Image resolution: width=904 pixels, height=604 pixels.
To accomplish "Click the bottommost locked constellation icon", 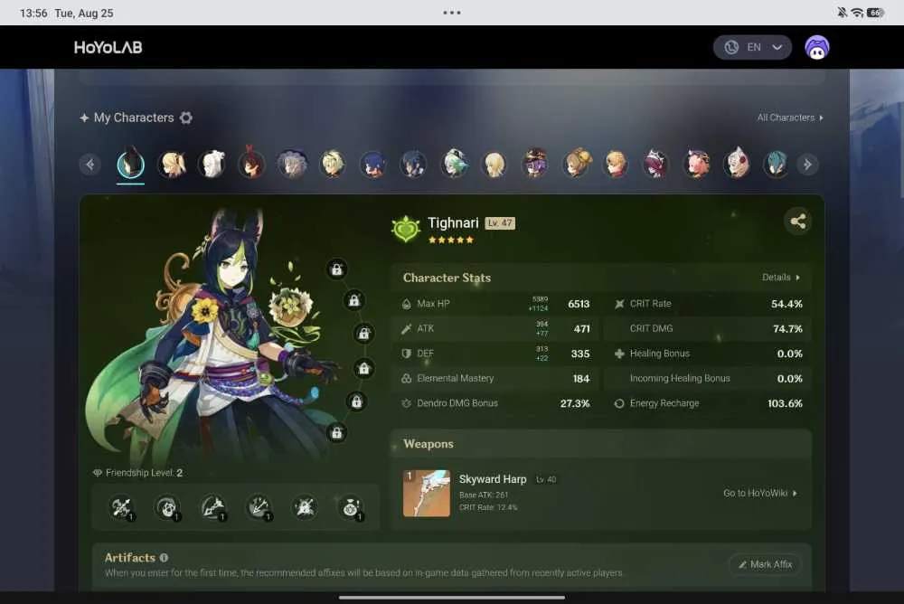I will click(x=336, y=433).
